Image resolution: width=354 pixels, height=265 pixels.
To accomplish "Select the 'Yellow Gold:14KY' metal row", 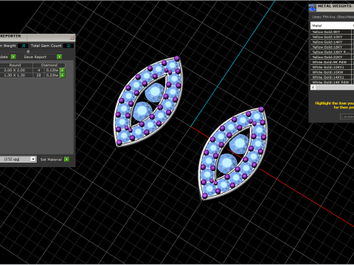I will pos(331,42).
